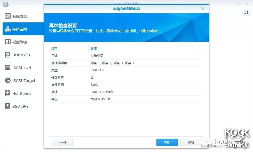Image resolution: width=253 pixels, height=152 pixels.
Task: Click the 取消 cancel button
Action: coord(191,142)
